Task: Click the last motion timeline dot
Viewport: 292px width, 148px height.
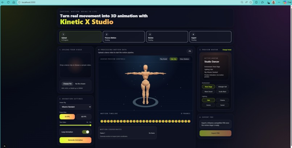Action: pyautogui.click(x=189, y=122)
